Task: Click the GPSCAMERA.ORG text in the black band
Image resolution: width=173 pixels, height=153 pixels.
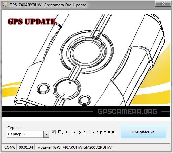Action: coord(128,111)
